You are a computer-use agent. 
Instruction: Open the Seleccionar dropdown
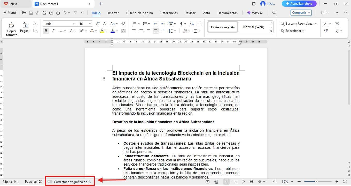303,31
